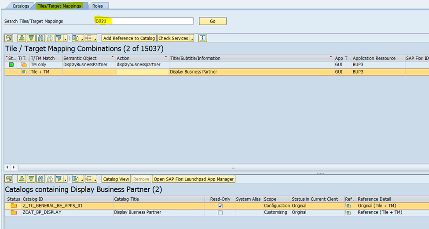Click the Scope column header
The width and height of the screenshot is (429, 229).
277,199
